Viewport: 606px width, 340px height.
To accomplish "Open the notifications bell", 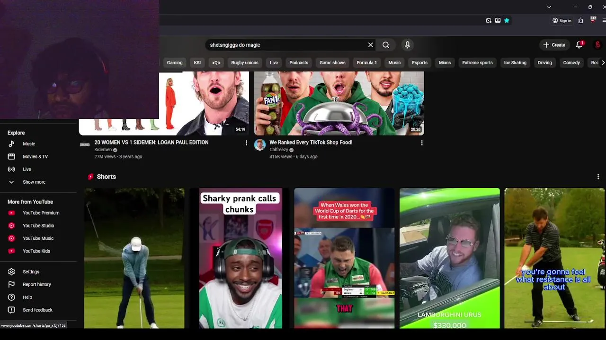I will coord(579,45).
